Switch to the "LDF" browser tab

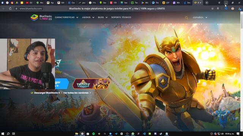click(x=166, y=3)
